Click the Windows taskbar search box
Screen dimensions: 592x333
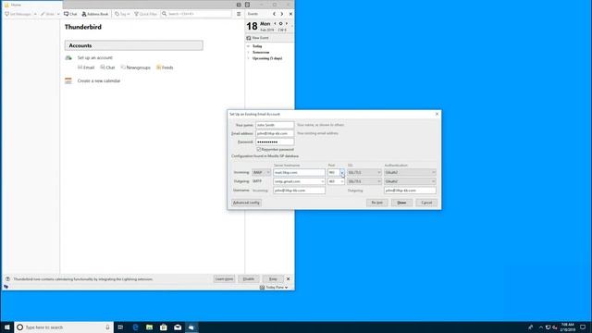64,327
